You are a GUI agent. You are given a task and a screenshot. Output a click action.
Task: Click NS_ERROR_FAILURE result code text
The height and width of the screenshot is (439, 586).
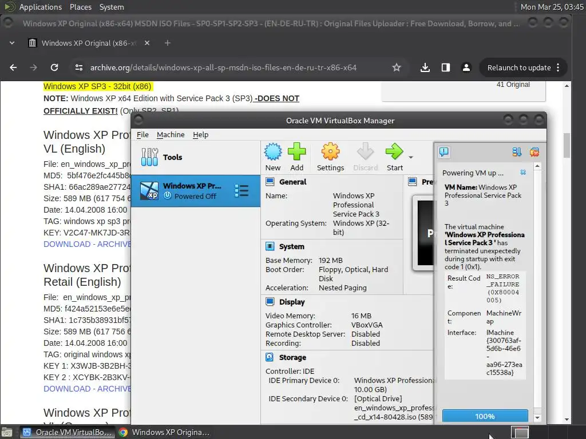tap(503, 288)
